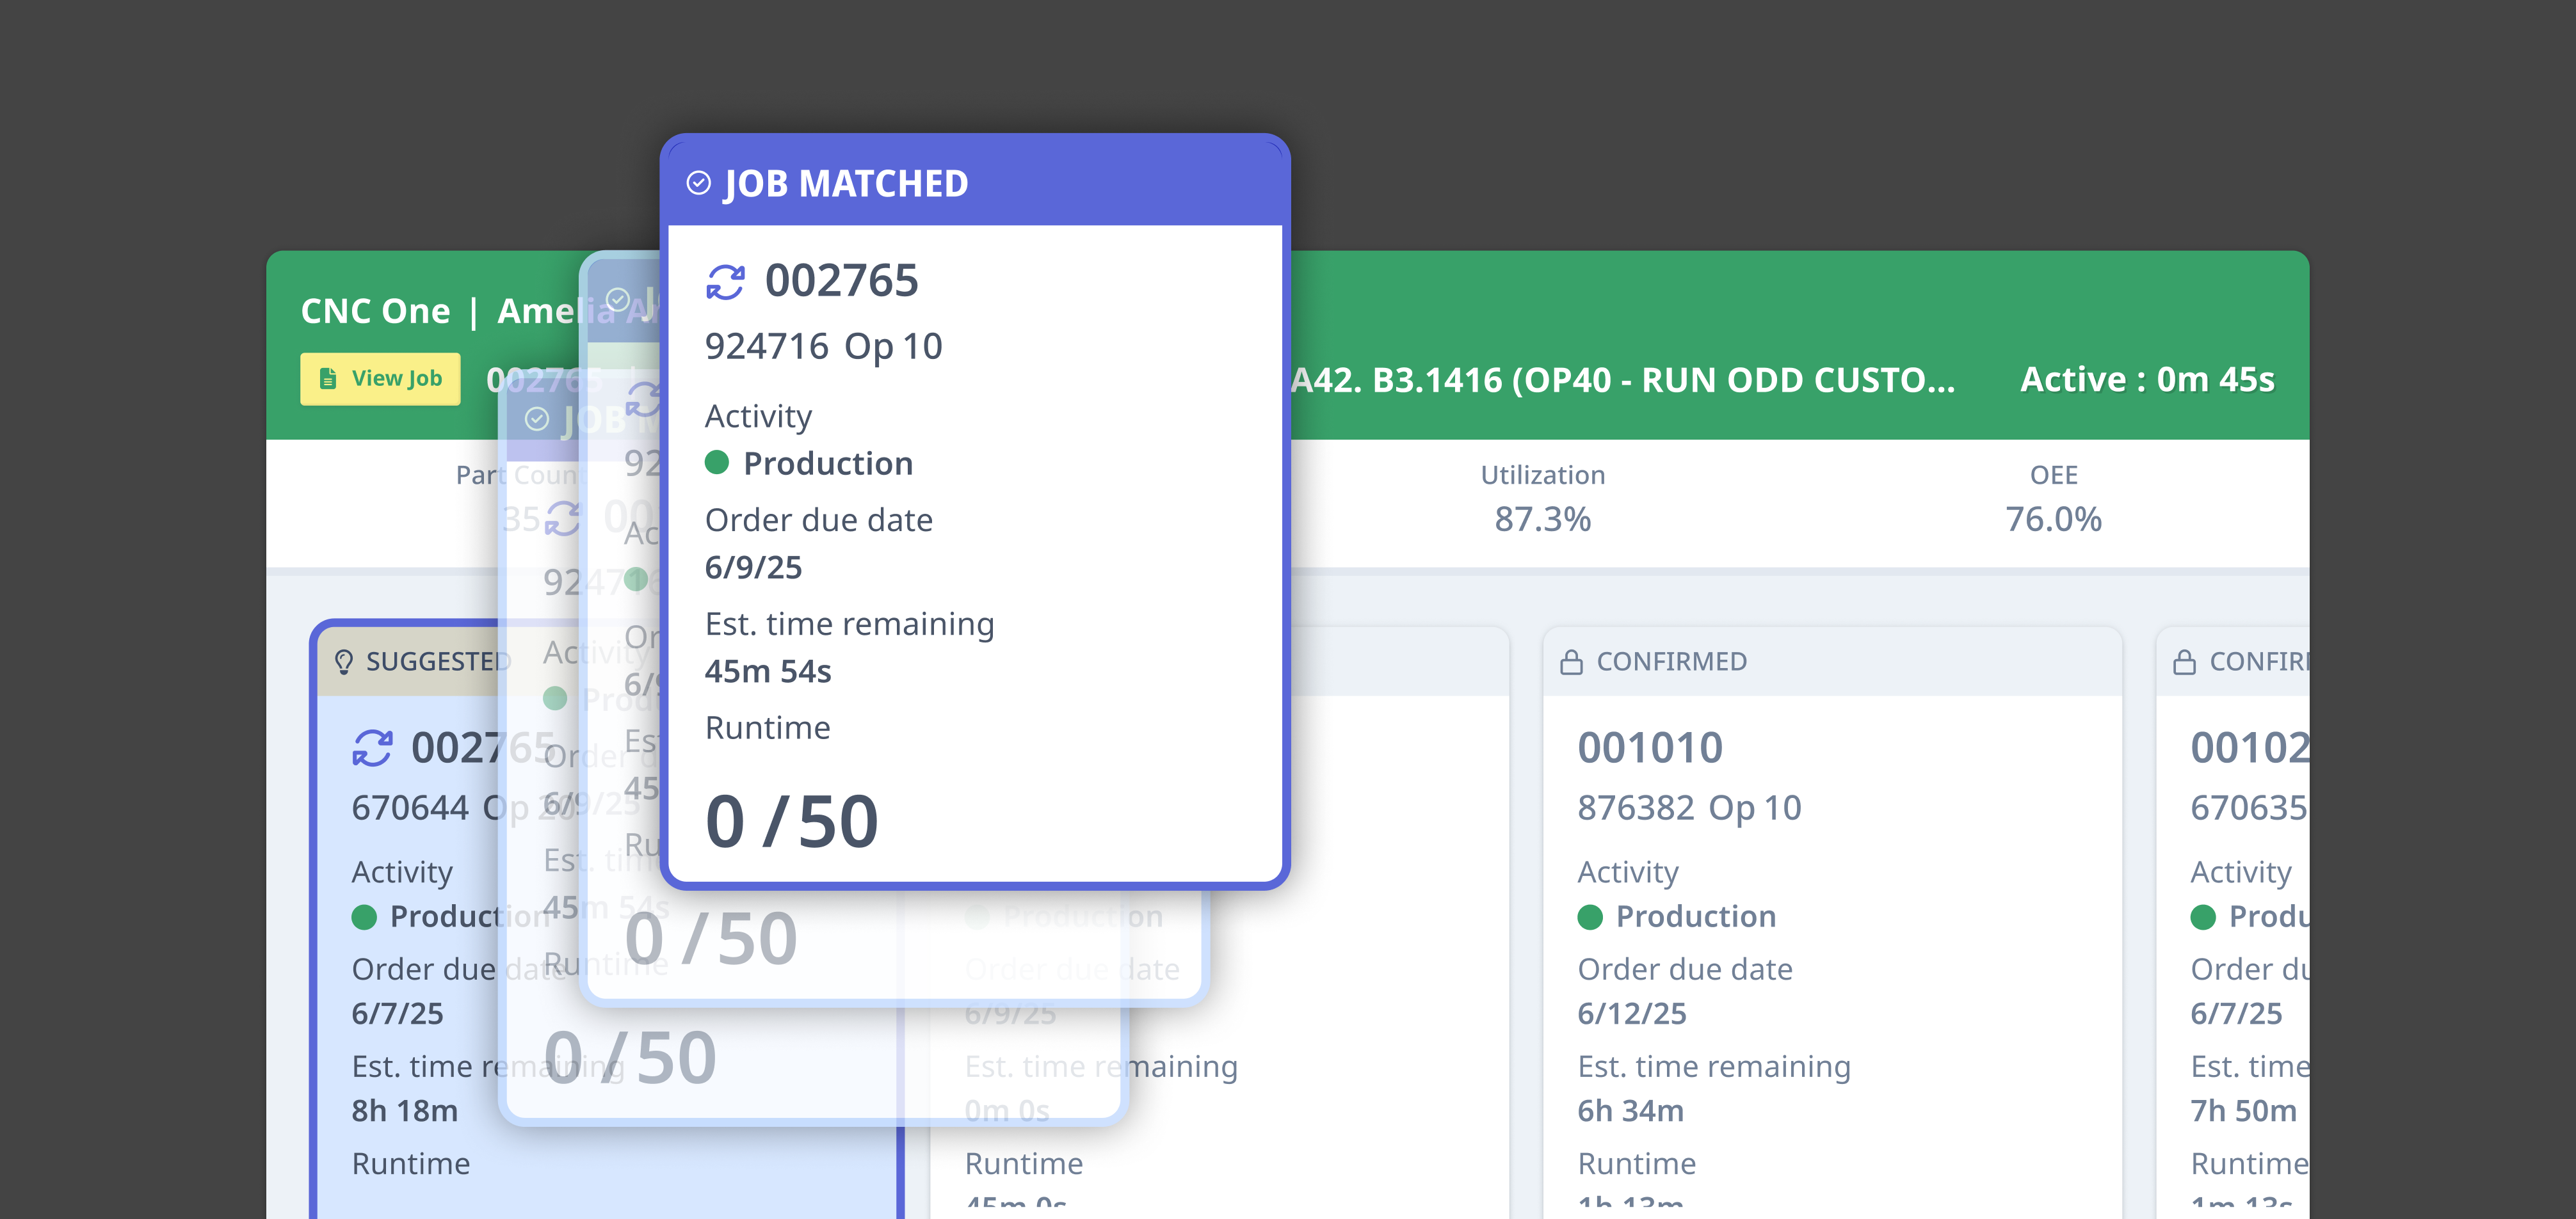This screenshot has width=2576, height=1219.
Task: Click the lightbulb icon on SUGGESTED card
Action: [343, 662]
